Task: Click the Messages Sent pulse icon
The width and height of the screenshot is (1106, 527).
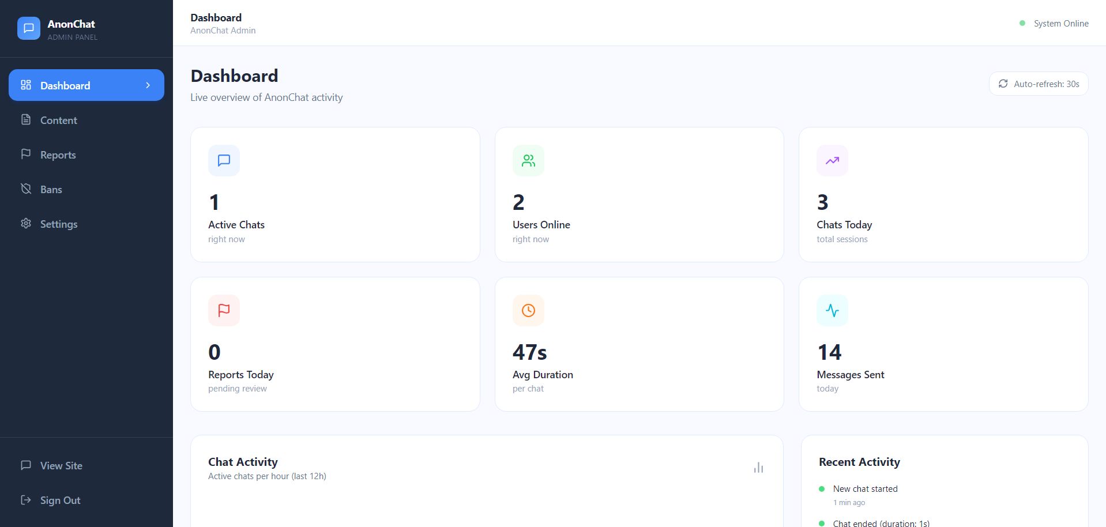Action: [832, 310]
